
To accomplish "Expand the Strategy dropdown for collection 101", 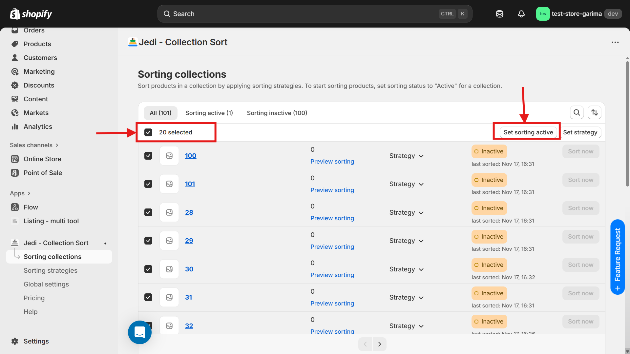I will [x=406, y=184].
